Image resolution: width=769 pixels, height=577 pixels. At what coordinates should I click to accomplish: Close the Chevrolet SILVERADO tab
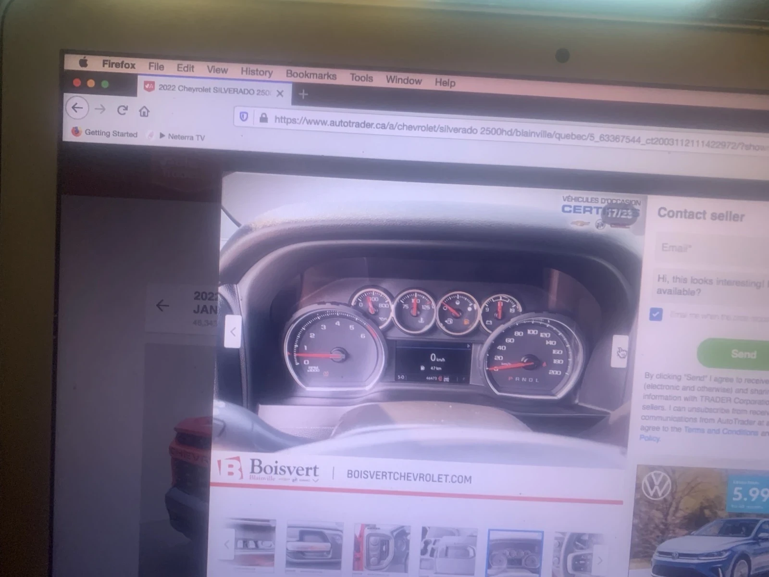click(x=280, y=93)
